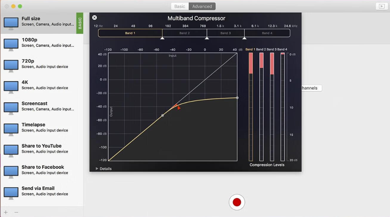
Task: Click the Send via Email monitor icon
Action: pyautogui.click(x=11, y=193)
